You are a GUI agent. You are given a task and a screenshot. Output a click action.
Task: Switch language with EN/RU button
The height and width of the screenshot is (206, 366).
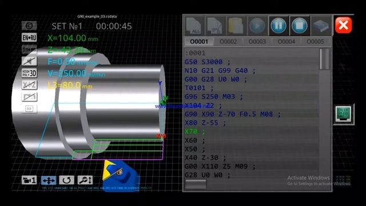click(x=29, y=37)
